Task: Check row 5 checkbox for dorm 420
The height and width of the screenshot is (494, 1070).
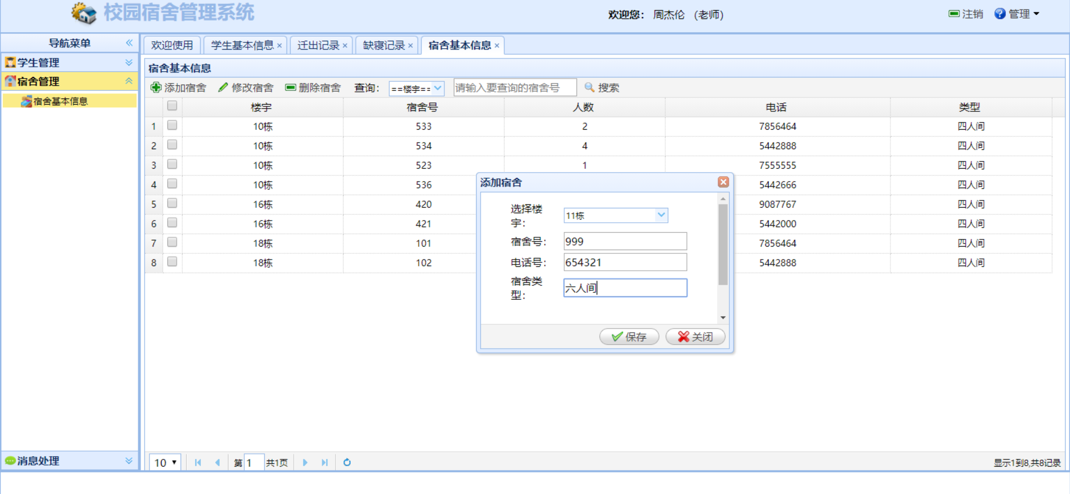Action: (172, 203)
